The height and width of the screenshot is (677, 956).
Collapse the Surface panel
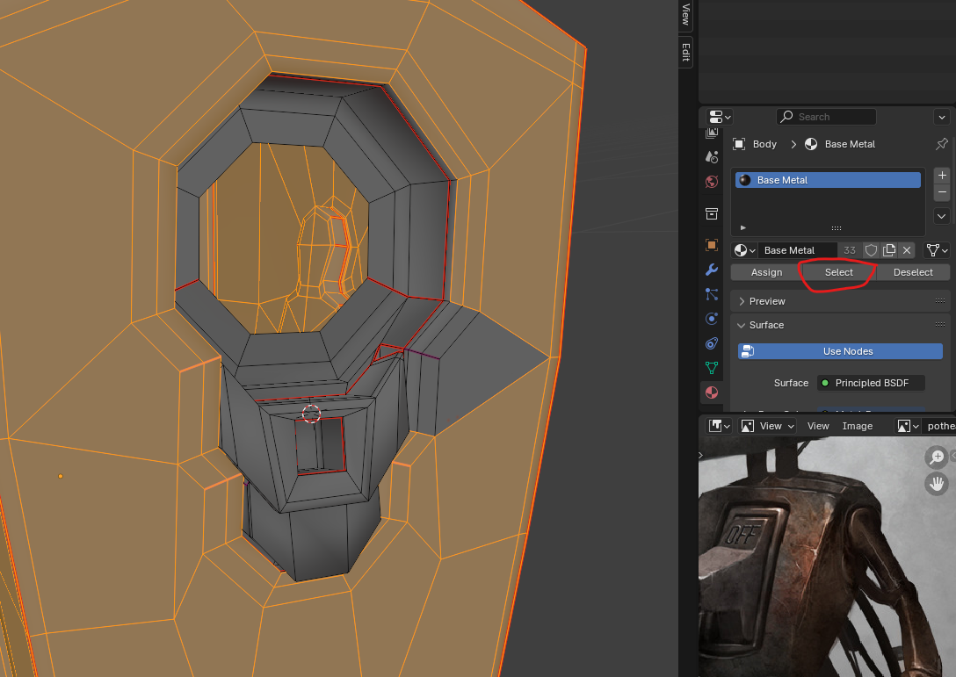(766, 325)
